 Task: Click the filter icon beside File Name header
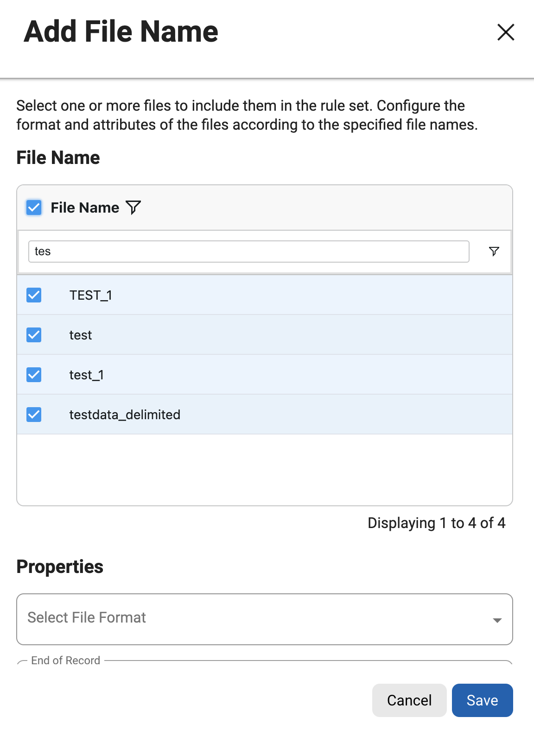(x=133, y=208)
